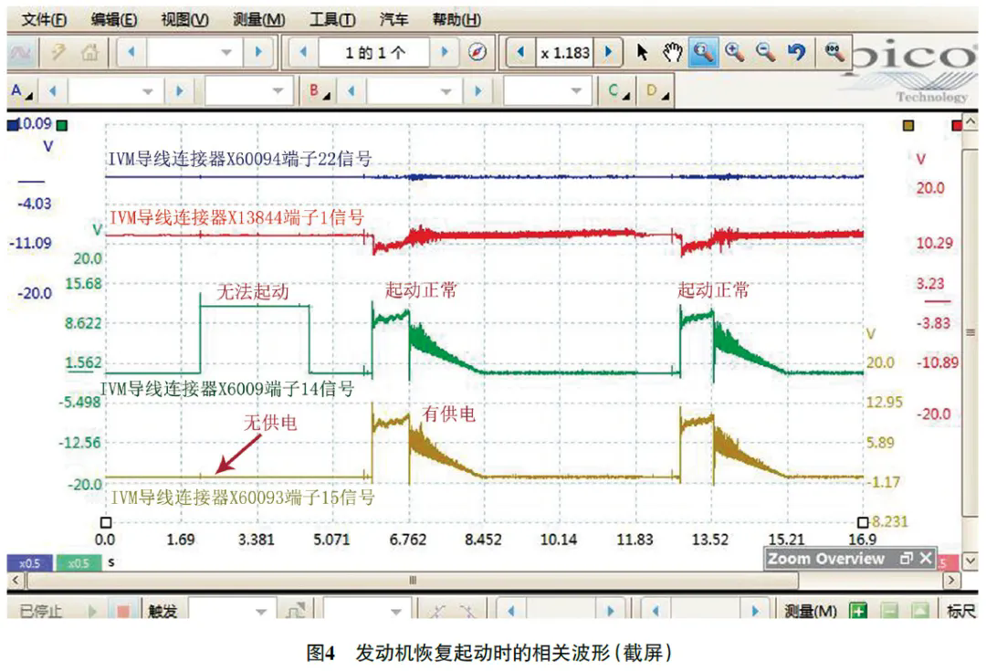Select the window zoom magnifier tool

pyautogui.click(x=703, y=52)
